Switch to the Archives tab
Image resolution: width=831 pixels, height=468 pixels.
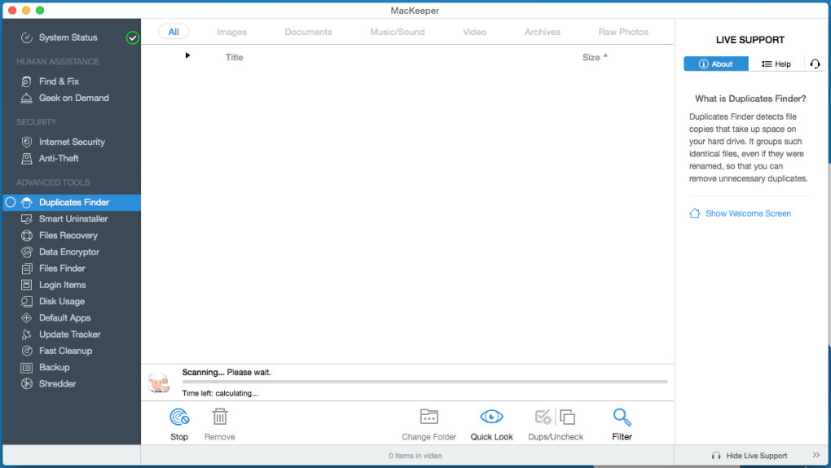(542, 32)
